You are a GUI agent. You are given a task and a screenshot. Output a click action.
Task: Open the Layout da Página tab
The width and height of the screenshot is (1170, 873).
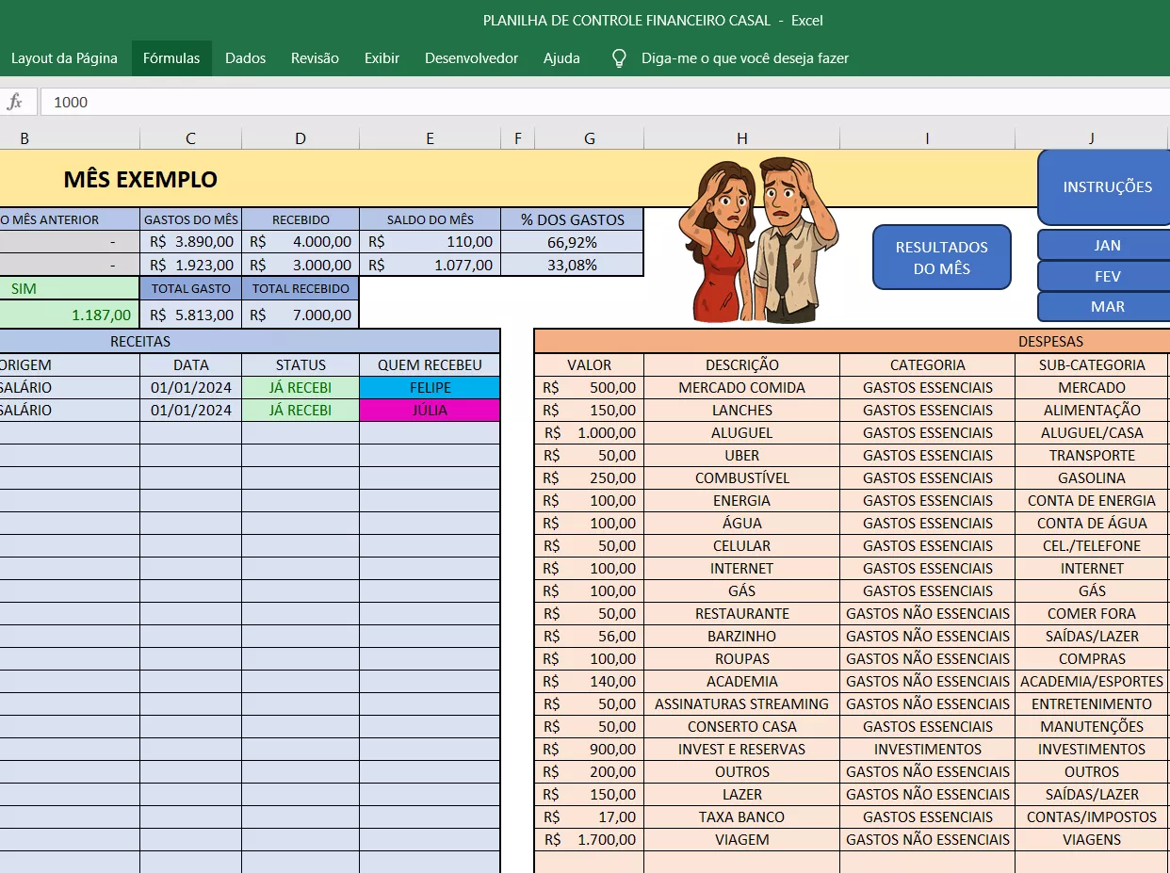click(64, 58)
